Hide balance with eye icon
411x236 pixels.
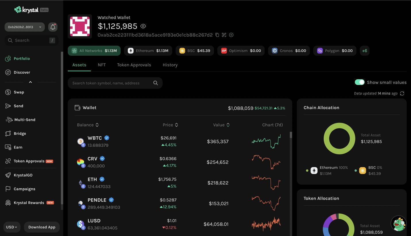(x=143, y=26)
